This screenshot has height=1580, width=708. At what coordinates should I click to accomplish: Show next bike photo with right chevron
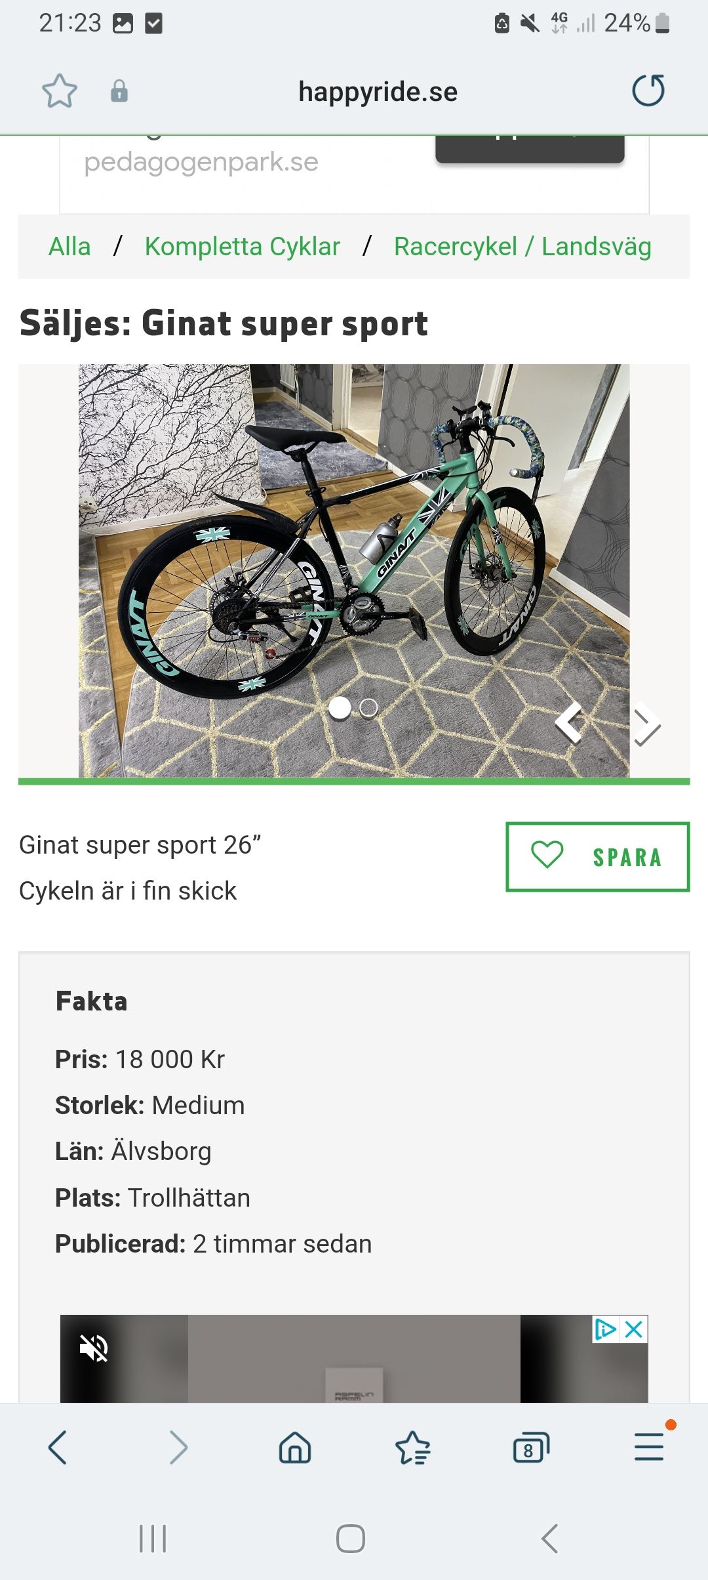pyautogui.click(x=646, y=724)
